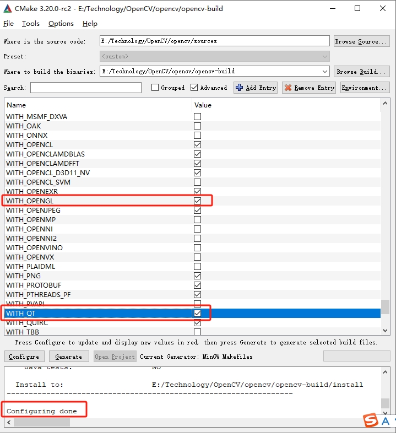Uncheck the WITH_OPENCLAMDBLAS checkbox
The height and width of the screenshot is (437, 396).
coord(197,154)
